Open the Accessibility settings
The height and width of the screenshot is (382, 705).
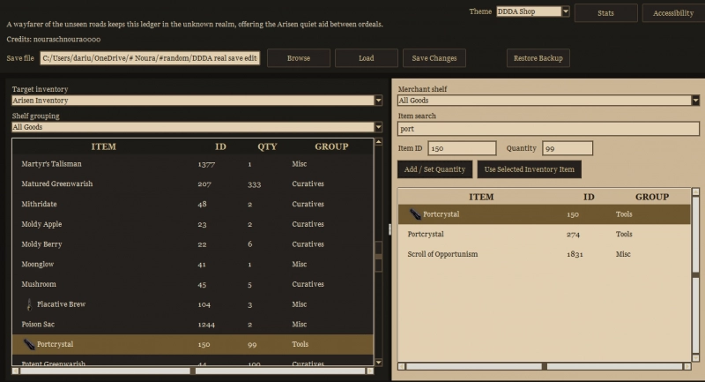(673, 13)
